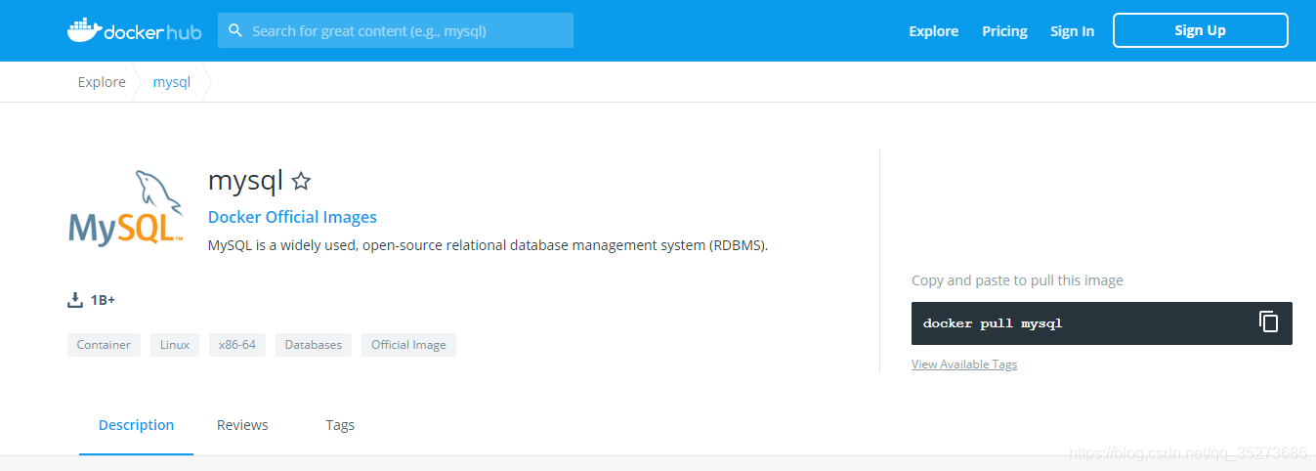
Task: Select the Official Image tag chip
Action: [408, 345]
